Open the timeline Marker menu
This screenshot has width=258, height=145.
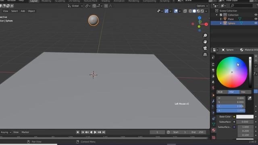(x=25, y=132)
